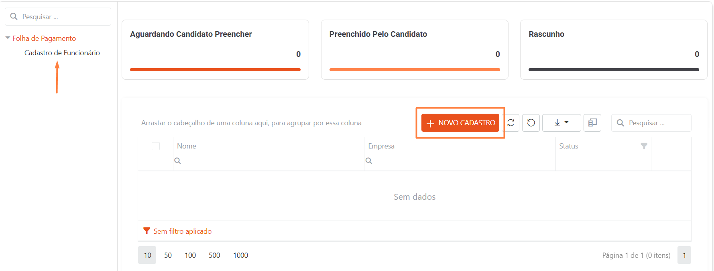Screen dimensions: 714x271
Task: Click the search icon in Nome filter row
Action: [x=177, y=161]
